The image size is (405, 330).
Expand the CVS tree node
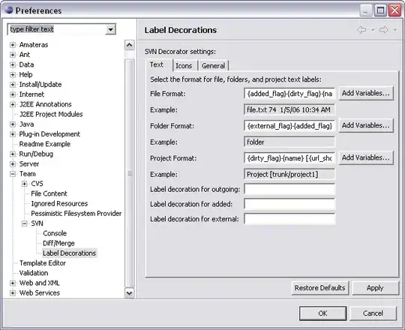pyautogui.click(x=24, y=184)
